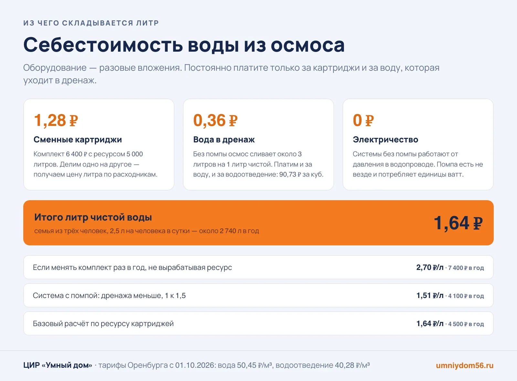Click the "Вода в дренаж" card title
The height and width of the screenshot is (381, 517).
(224, 139)
